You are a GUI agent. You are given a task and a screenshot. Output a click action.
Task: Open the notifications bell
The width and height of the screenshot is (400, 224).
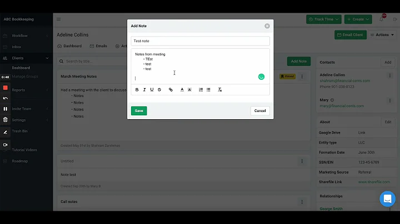click(381, 19)
